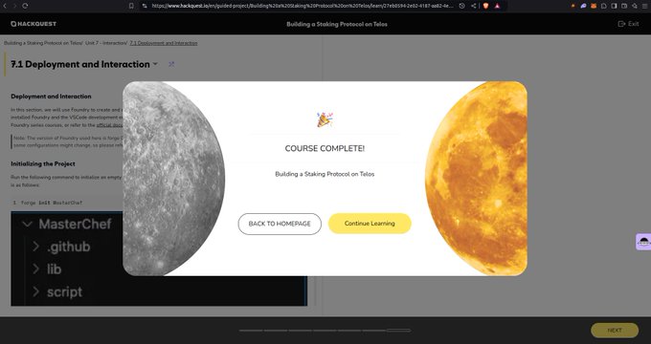Viewport: 651px width, 344px height.
Task: Open the Brave Shields lion icon
Action: (x=485, y=6)
